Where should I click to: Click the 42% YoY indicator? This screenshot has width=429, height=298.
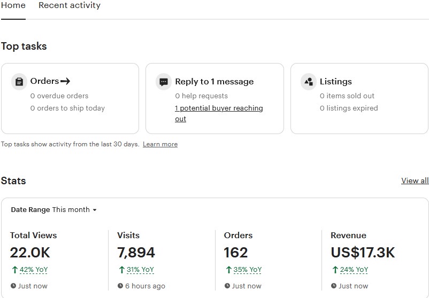tap(34, 270)
